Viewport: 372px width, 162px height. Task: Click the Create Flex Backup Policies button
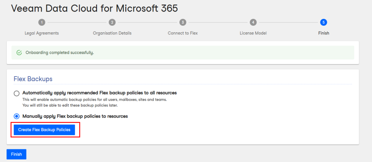tap(44, 130)
